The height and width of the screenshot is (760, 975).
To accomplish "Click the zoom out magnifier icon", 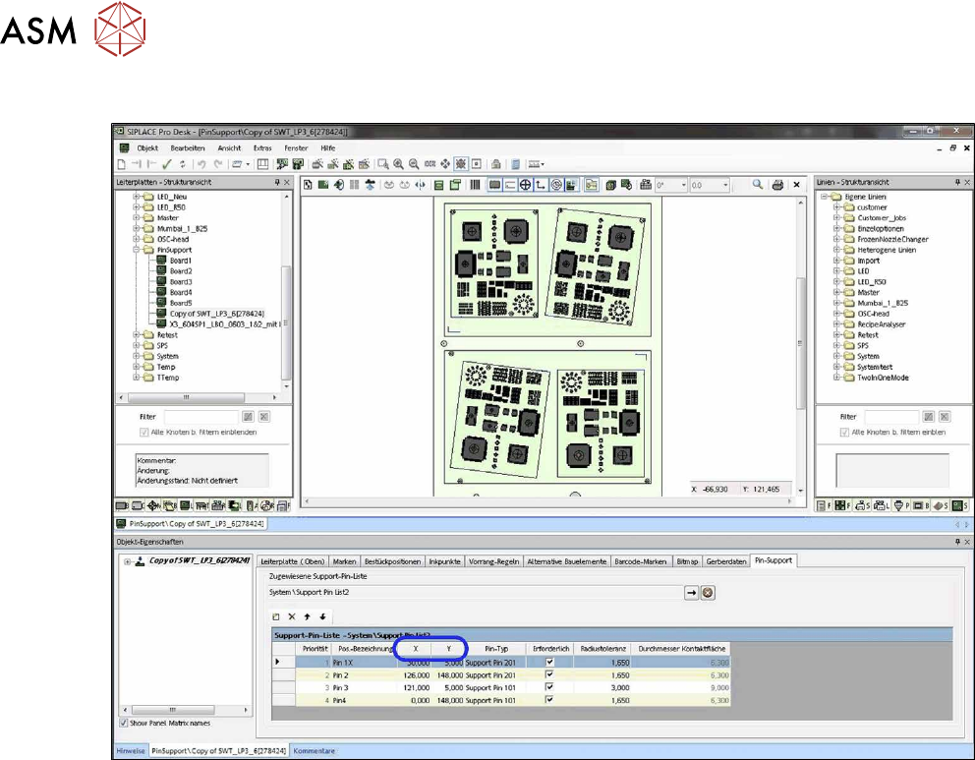I will (x=414, y=164).
